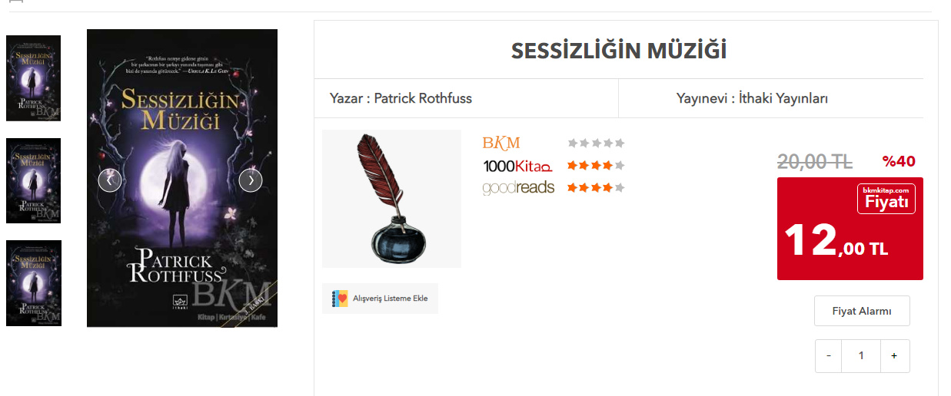
Task: Click the 1000Kitap orange star rating
Action: (x=596, y=165)
